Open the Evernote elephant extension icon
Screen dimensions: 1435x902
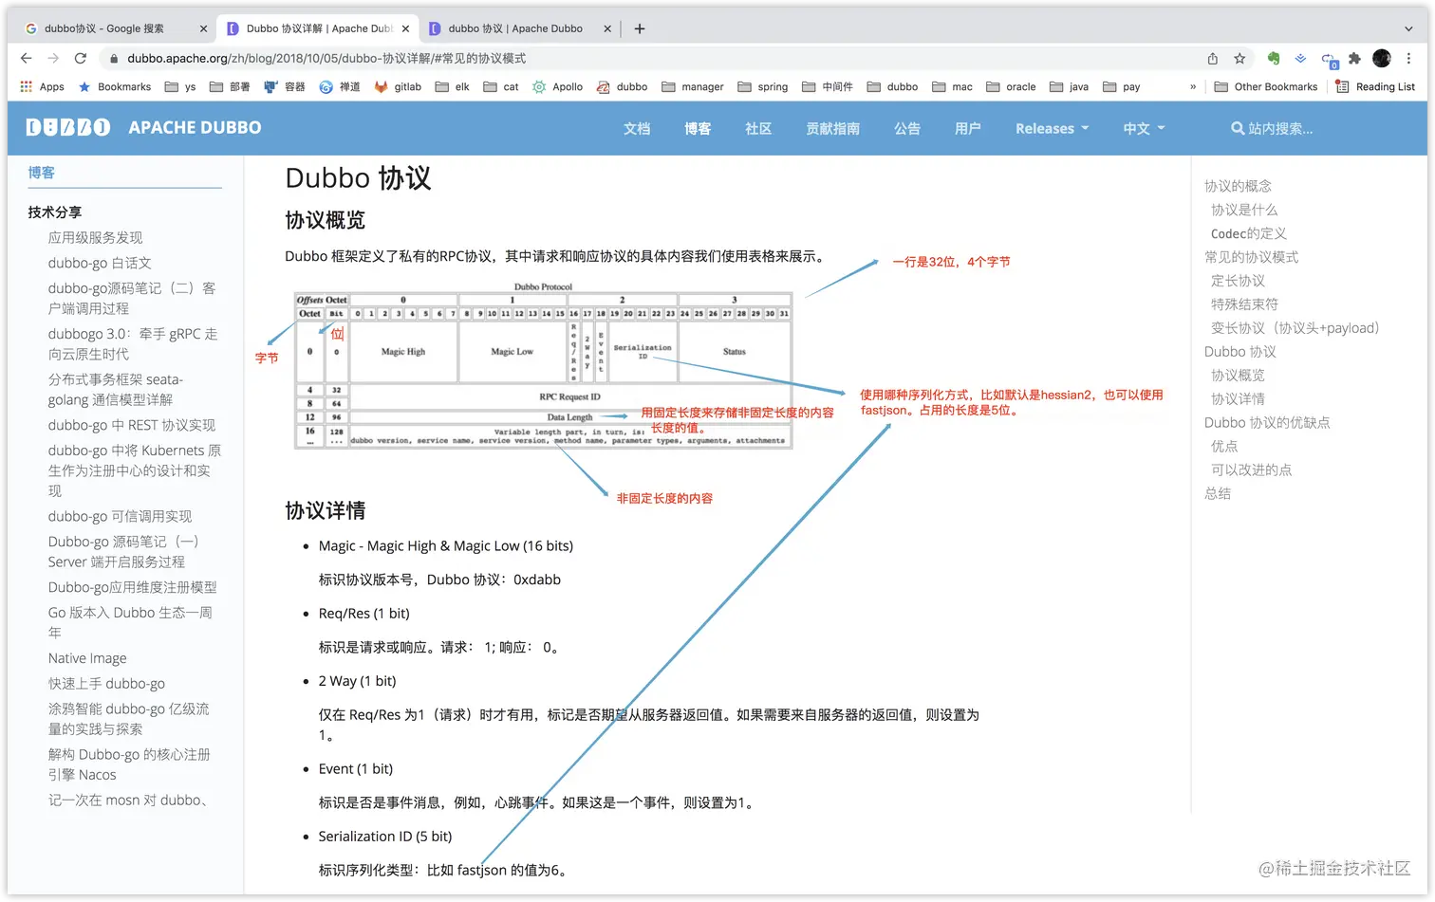click(1274, 59)
